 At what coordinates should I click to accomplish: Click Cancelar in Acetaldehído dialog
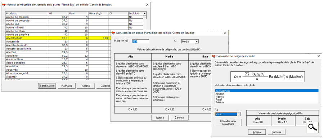[x=179, y=117]
